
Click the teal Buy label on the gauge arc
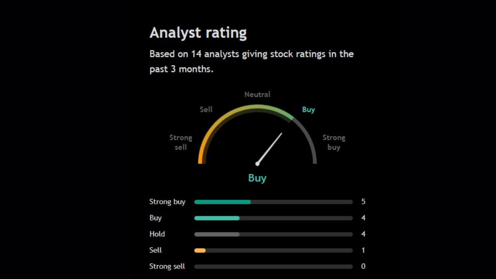(308, 110)
